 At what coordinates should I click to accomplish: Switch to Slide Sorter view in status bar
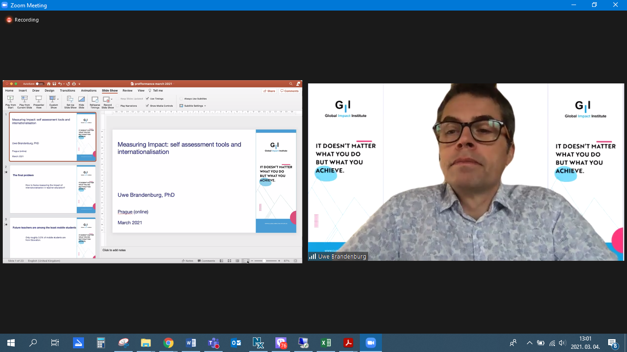pos(229,261)
